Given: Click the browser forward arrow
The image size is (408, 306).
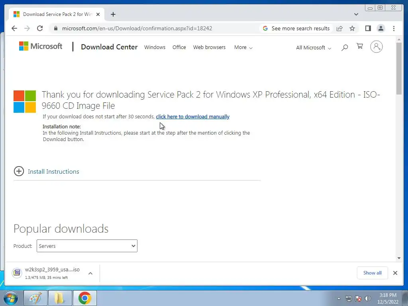Looking at the screenshot, I should click(x=27, y=28).
